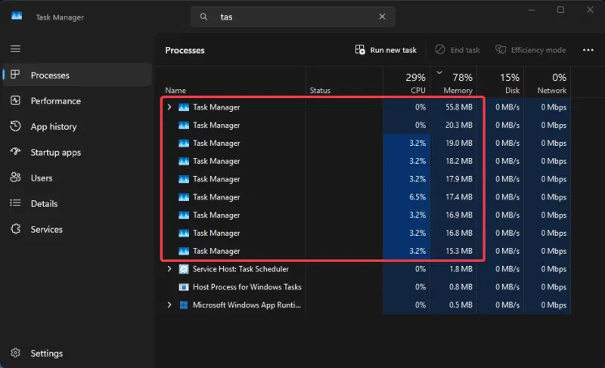Viewport: 605px width, 368px height.
Task: Click the Efficiency mode button
Action: tap(531, 50)
